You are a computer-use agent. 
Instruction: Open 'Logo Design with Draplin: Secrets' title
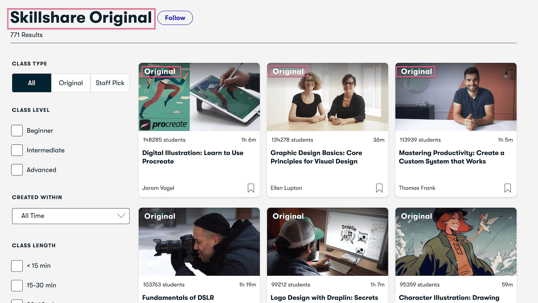tap(324, 298)
